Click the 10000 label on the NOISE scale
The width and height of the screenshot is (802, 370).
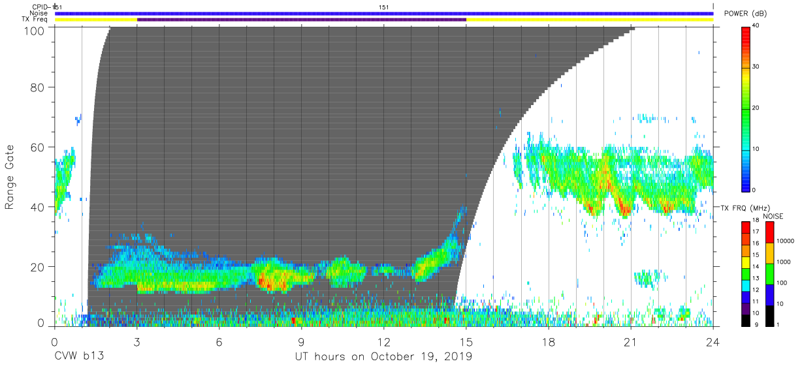(x=786, y=241)
